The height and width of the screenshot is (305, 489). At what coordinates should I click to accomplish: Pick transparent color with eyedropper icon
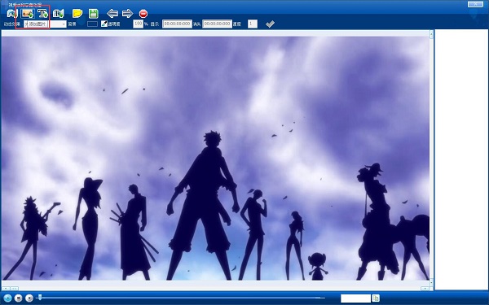(104, 24)
